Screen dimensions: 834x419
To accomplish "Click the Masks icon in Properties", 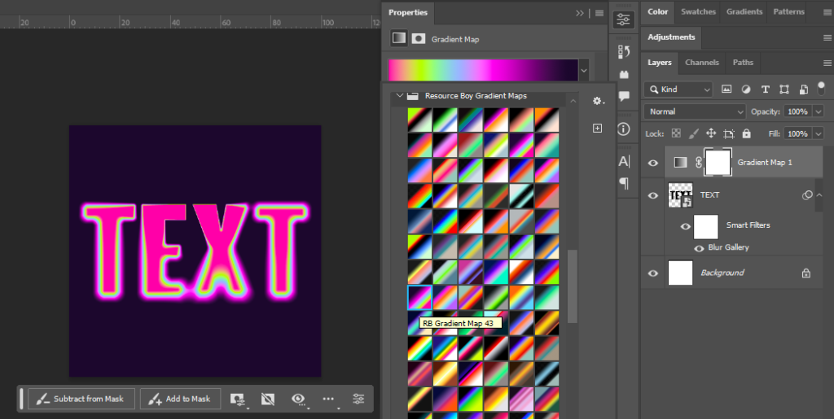I will coord(419,38).
